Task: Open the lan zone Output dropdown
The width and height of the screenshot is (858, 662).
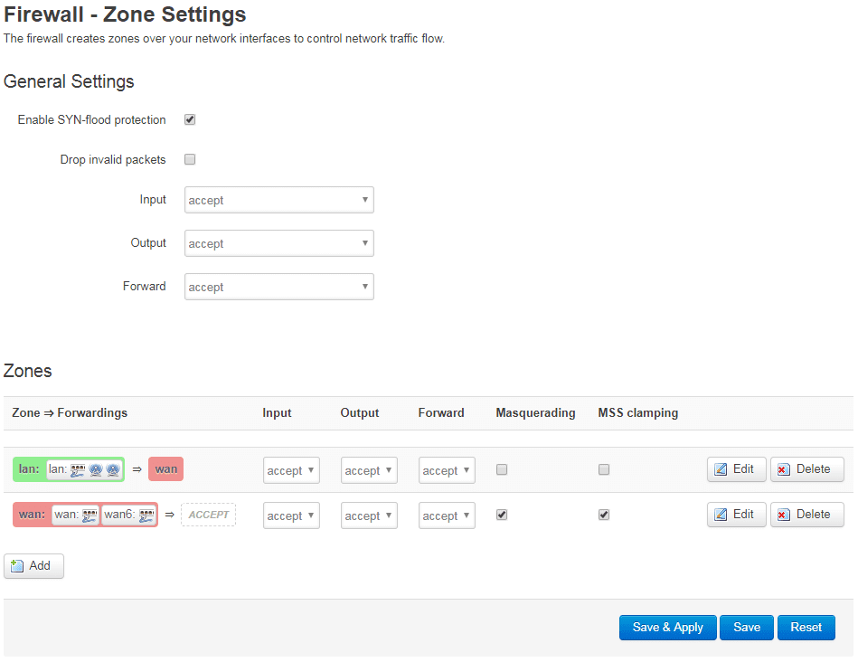Action: 369,470
